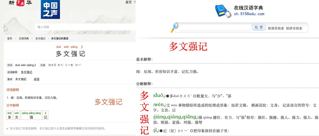Click the 成语 link beside 繁体

point(37,79)
